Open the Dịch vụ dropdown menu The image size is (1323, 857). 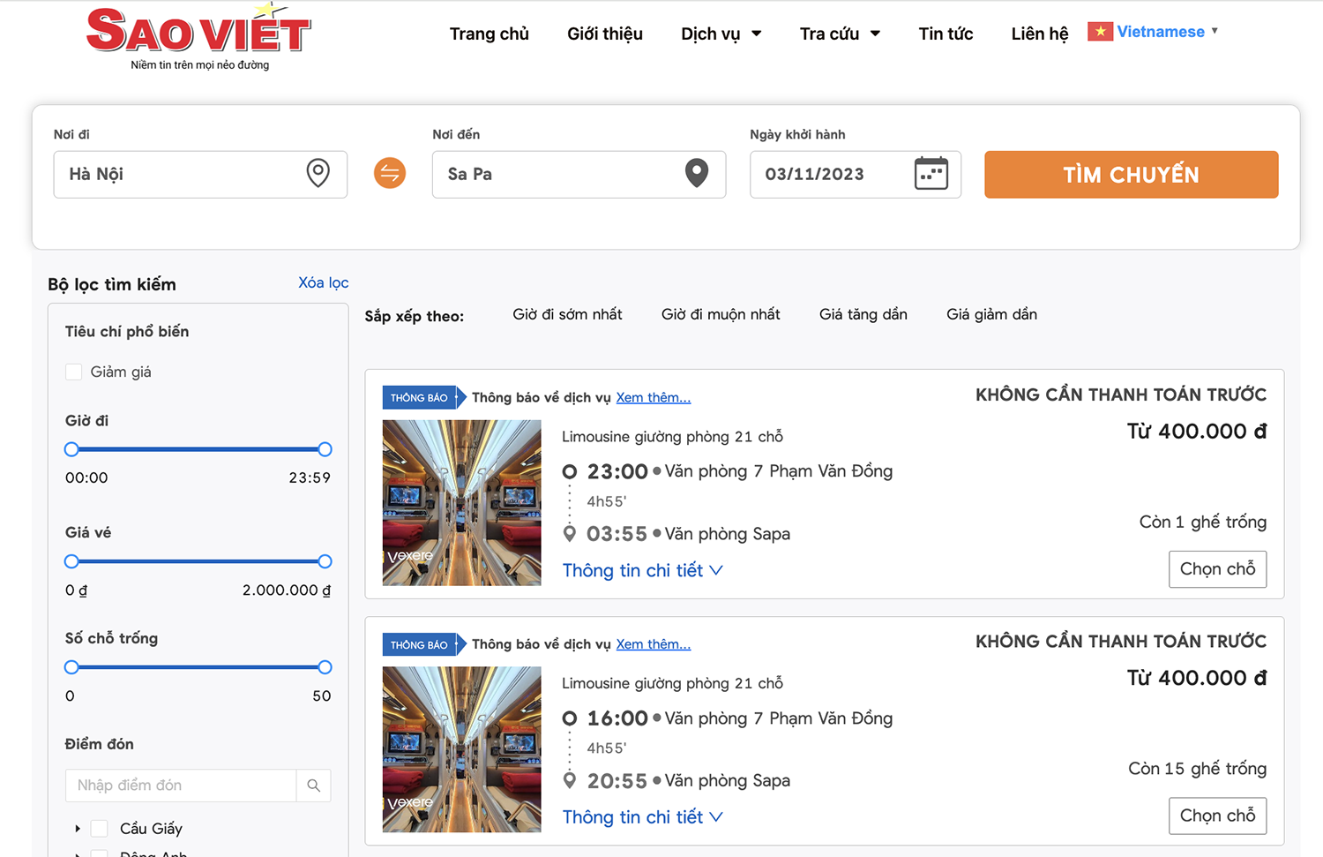[721, 34]
